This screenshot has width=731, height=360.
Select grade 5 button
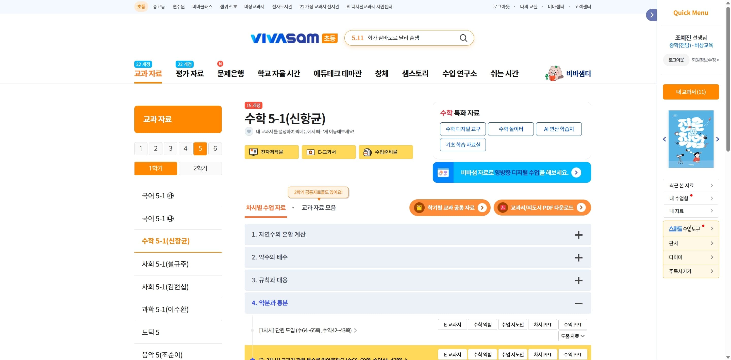click(200, 149)
